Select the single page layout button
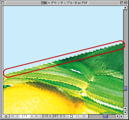129x120 pixels. [x=71, y=116]
